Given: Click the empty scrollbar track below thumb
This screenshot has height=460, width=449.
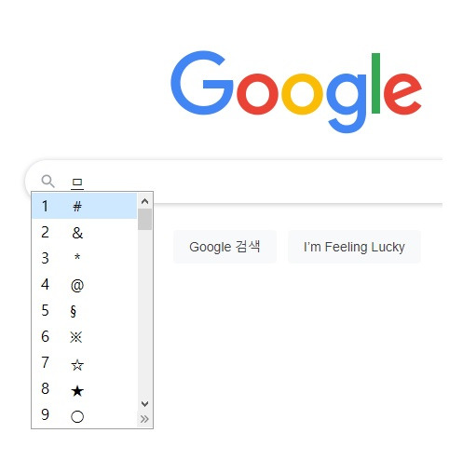Looking at the screenshot, I should (144, 314).
